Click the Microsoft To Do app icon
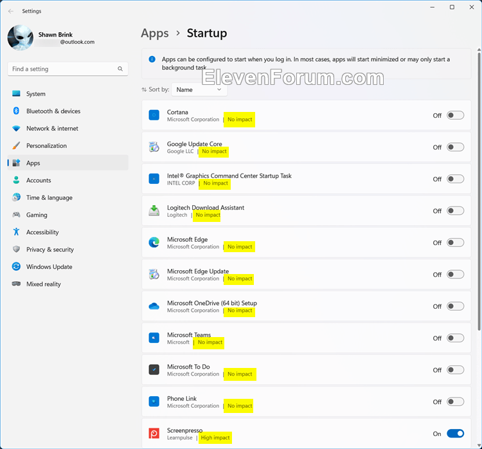The width and height of the screenshot is (482, 449). click(154, 370)
